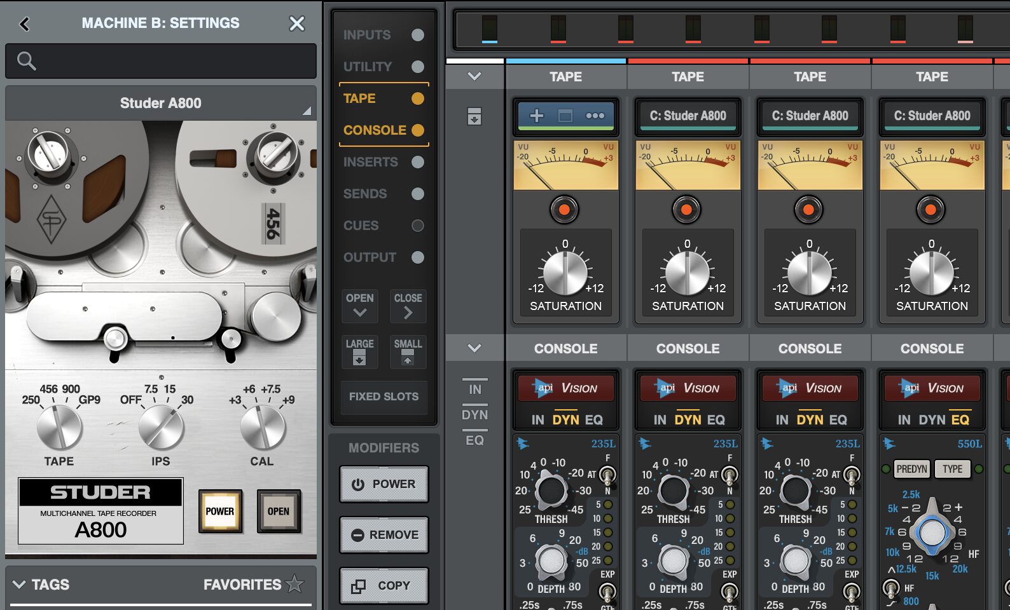
Task: Click the fourth channel's api Vision header
Action: pyautogui.click(x=932, y=388)
